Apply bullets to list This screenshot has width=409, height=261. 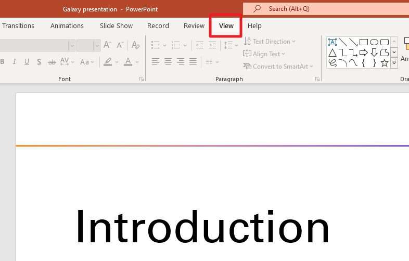point(156,45)
